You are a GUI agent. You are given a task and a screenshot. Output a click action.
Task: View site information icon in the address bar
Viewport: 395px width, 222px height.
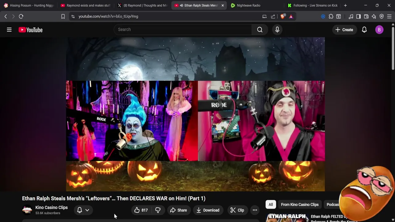tap(73, 16)
